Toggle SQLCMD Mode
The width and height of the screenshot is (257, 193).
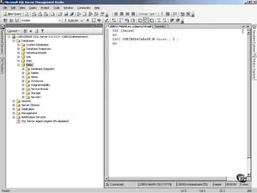click(x=133, y=20)
